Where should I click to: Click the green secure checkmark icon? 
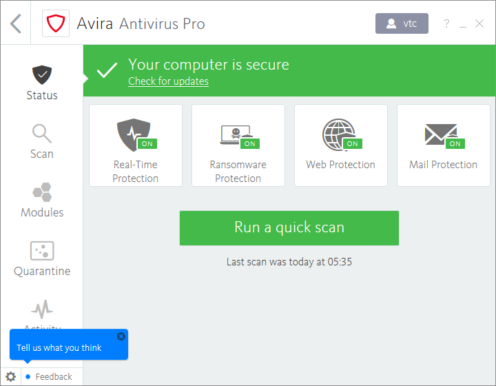107,70
